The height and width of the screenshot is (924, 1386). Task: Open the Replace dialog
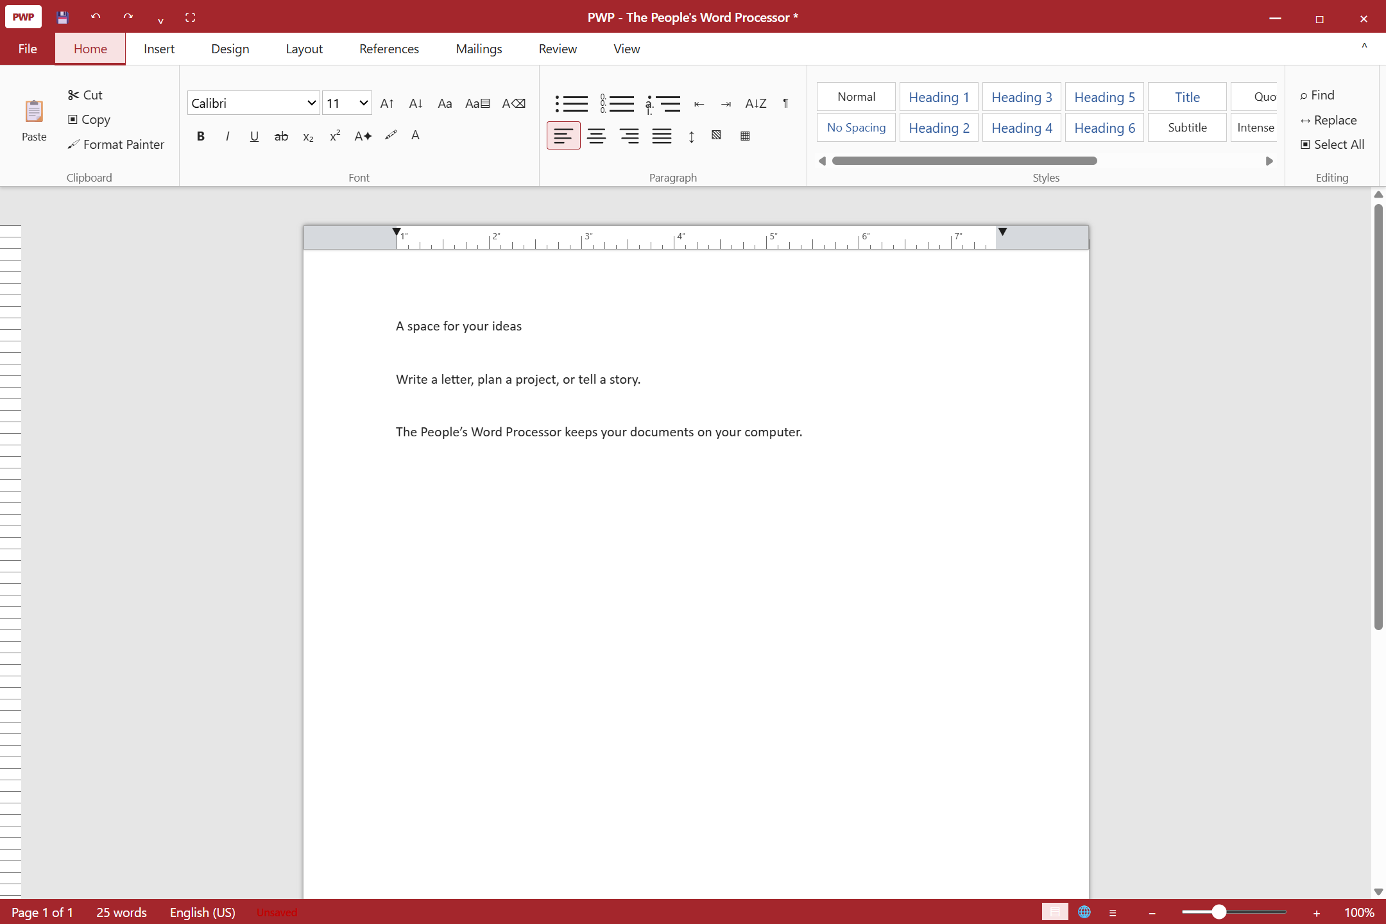[x=1328, y=120]
